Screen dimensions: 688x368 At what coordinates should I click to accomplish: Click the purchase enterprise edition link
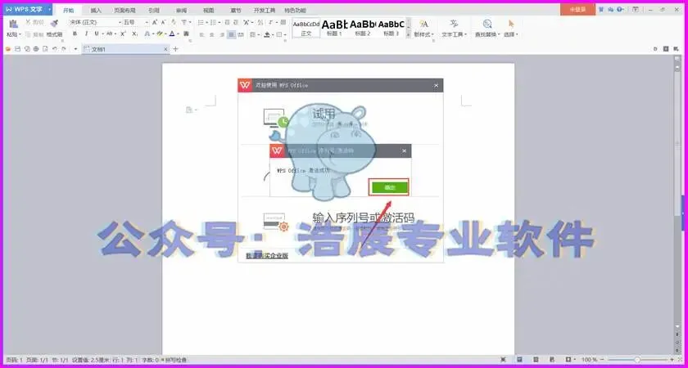point(267,256)
